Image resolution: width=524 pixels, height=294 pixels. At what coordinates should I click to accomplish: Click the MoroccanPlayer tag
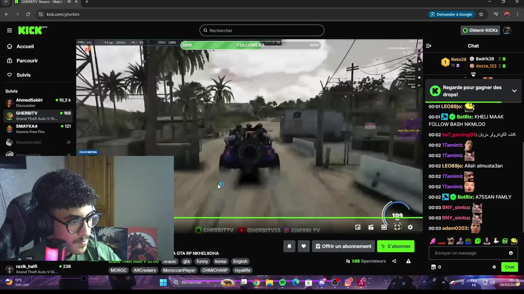[x=179, y=270]
